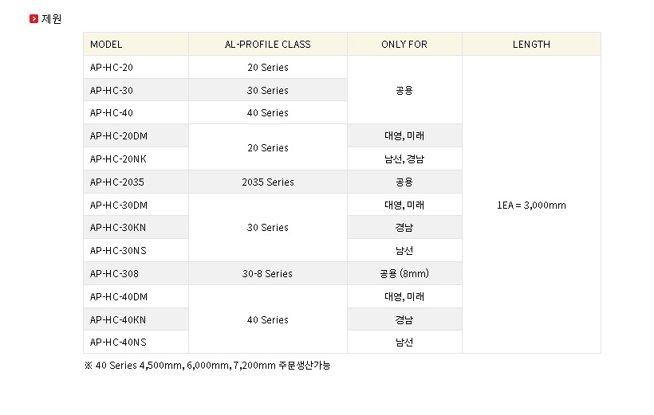Click the red arrow icon beside 제원

pos(33,19)
